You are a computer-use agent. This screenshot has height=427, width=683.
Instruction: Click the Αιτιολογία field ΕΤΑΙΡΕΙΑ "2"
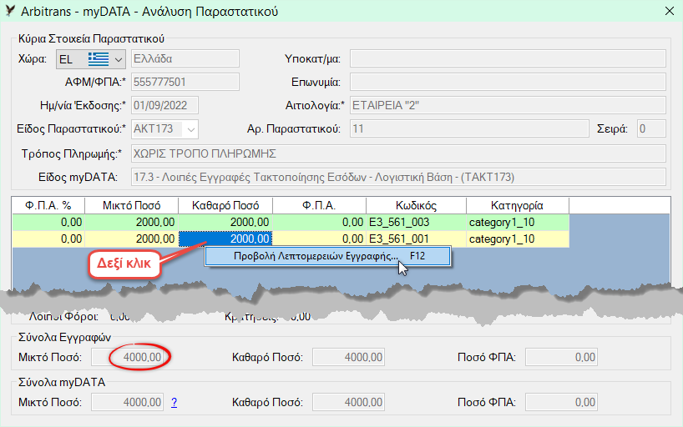pyautogui.click(x=508, y=105)
